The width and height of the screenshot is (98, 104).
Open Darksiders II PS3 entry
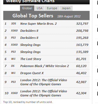pos(29,38)
